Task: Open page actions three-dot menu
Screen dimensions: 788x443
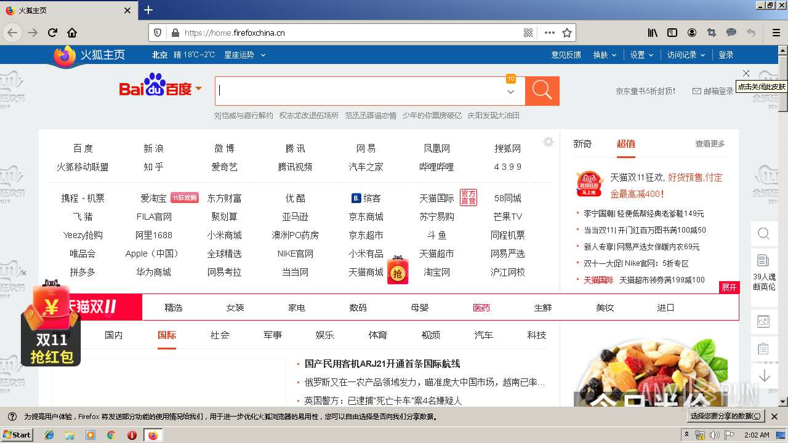Action: click(x=550, y=33)
